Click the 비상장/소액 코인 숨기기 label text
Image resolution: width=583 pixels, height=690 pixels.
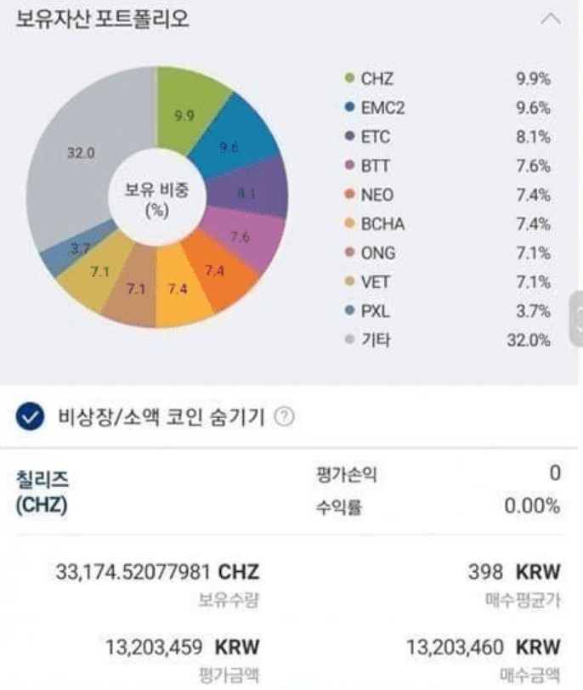(x=161, y=416)
